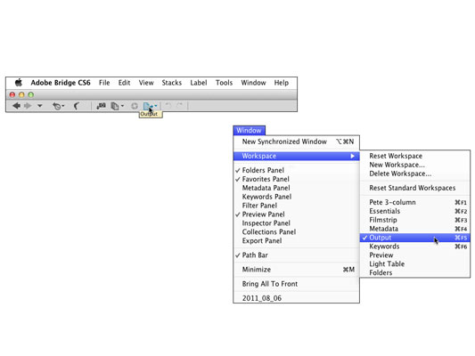The height and width of the screenshot is (356, 475).
Task: Reveal recent files clock icon
Action: 57,106
